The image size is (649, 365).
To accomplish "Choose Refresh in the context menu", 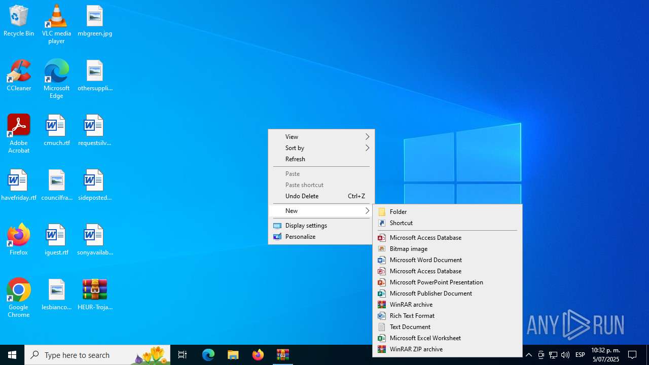I will pyautogui.click(x=321, y=159).
